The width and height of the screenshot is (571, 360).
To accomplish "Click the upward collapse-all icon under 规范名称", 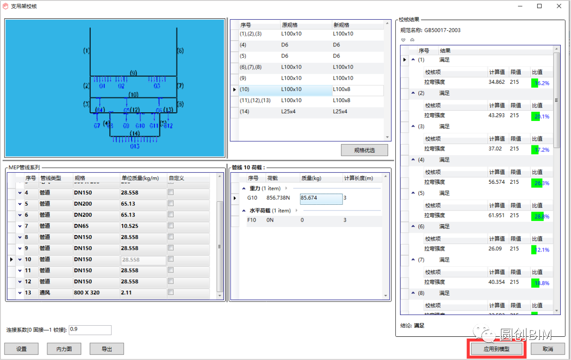I will 412,40.
